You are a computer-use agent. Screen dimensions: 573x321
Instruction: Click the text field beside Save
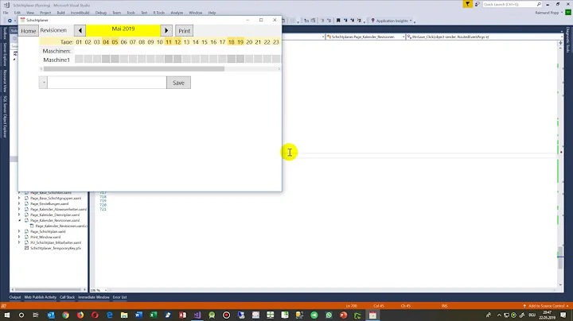point(107,83)
